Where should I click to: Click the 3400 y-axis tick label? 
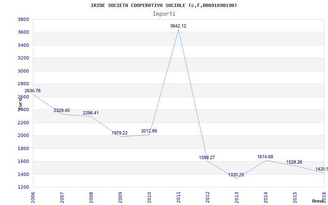(23, 45)
